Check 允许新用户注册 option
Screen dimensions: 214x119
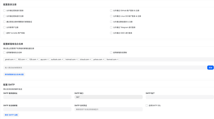point(4,27)
